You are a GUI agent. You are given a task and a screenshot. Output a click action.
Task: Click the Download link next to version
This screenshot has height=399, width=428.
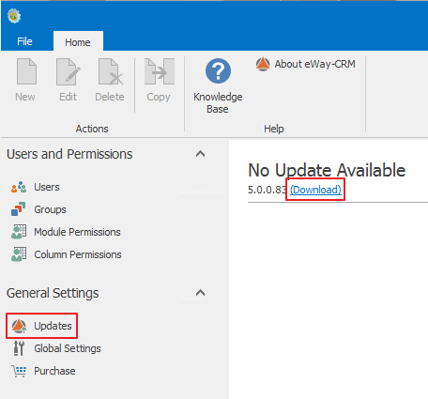(315, 190)
